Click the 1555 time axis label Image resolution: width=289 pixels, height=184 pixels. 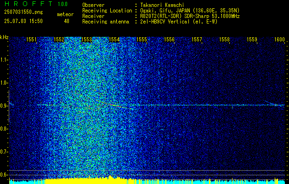coord(142,40)
